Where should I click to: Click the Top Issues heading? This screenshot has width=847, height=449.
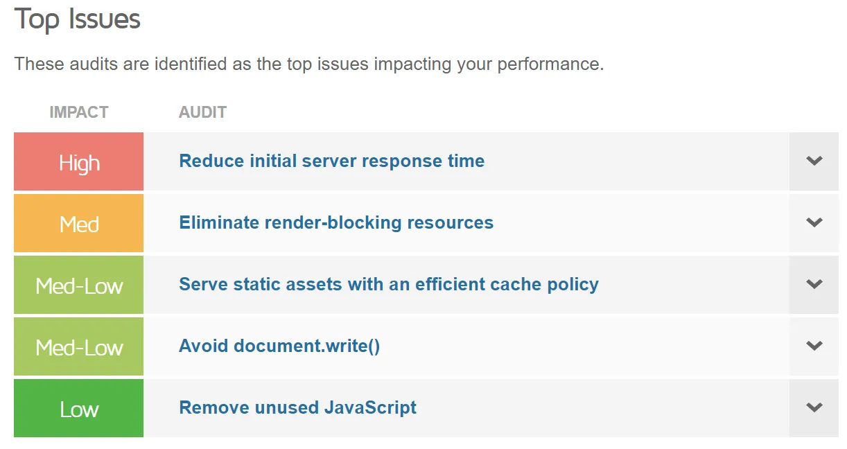pyautogui.click(x=78, y=19)
